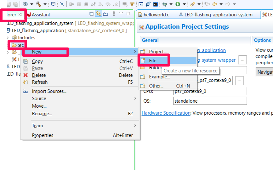Close the Explorer tab with its X
This screenshot has width=273, height=170.
point(20,14)
